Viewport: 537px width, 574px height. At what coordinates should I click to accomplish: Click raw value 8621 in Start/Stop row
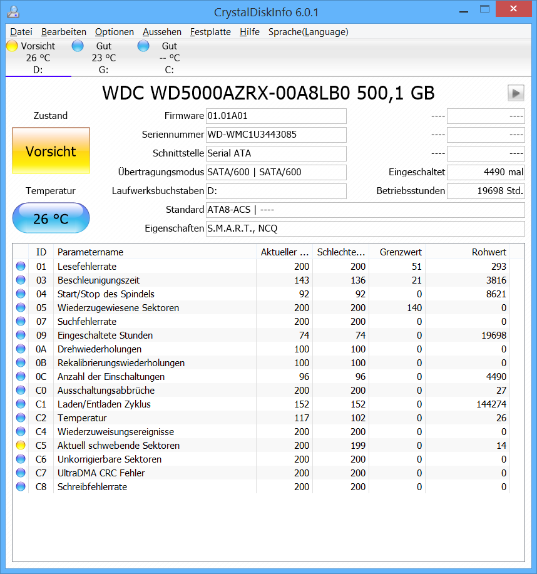[x=496, y=294]
